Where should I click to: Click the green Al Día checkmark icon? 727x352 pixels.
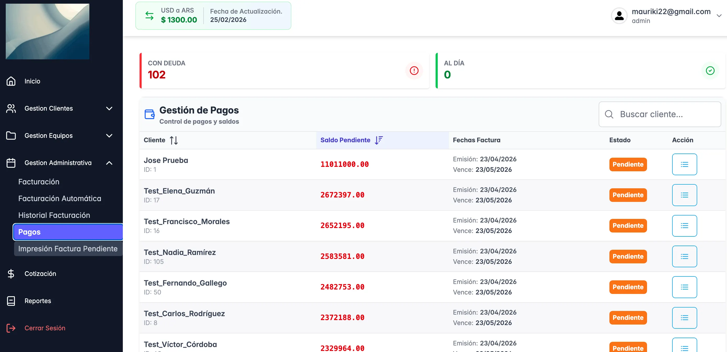pos(710,71)
